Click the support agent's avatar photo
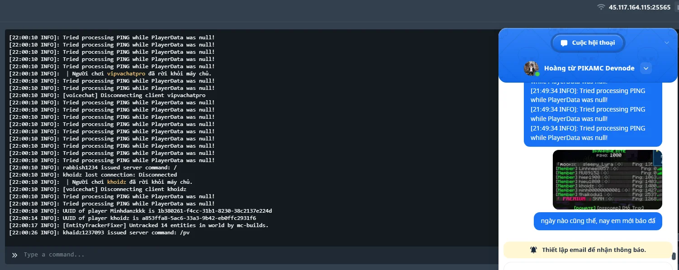The width and height of the screenshot is (679, 270). (531, 68)
